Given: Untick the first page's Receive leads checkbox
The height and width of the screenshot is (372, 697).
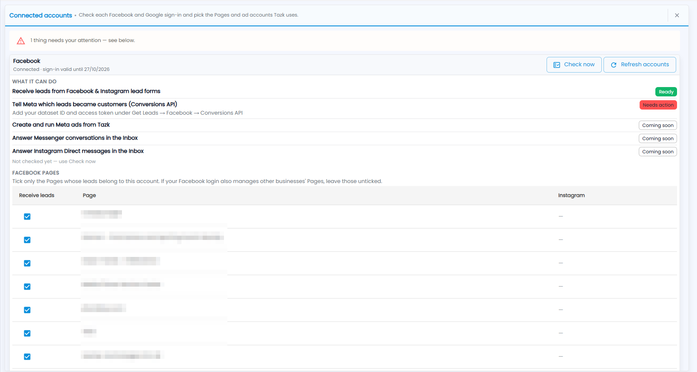Looking at the screenshot, I should pos(27,217).
